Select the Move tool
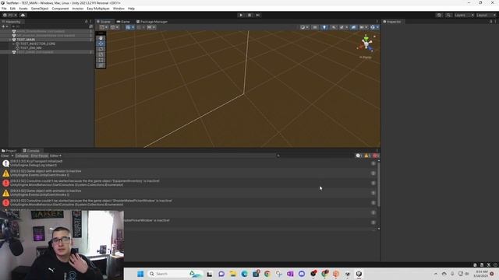499x280 pixels. tap(101, 44)
